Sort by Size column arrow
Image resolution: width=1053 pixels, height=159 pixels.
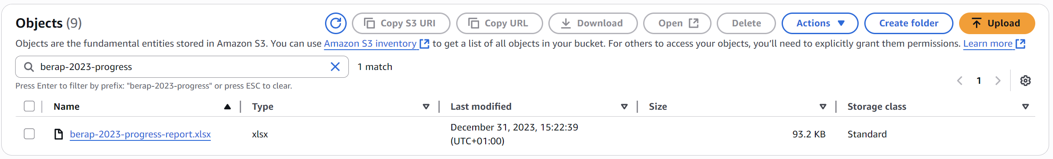[823, 107]
